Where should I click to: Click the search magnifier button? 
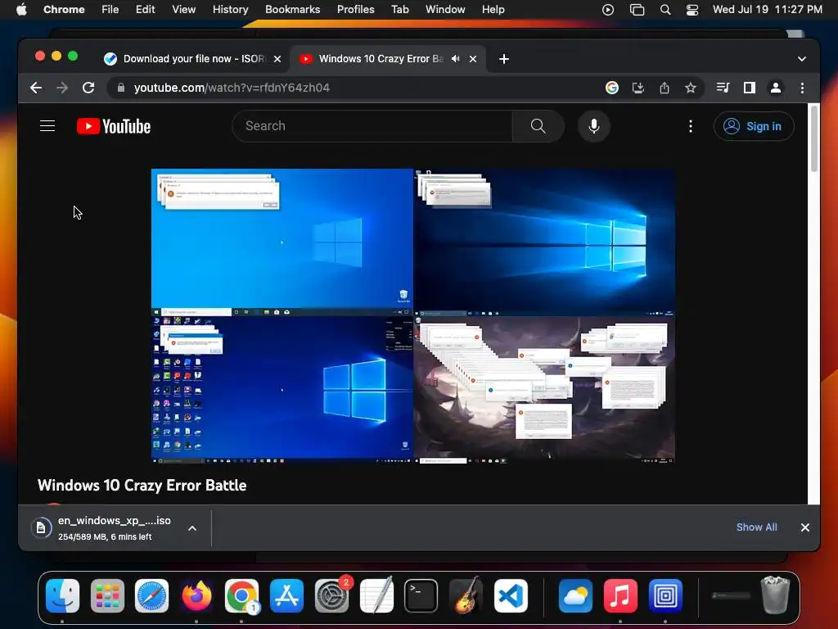point(538,126)
